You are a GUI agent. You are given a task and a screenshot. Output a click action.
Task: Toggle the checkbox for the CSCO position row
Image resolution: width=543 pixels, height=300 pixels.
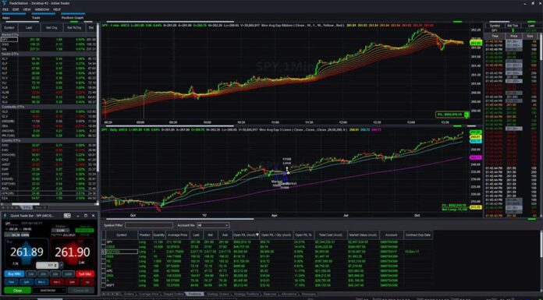click(104, 247)
